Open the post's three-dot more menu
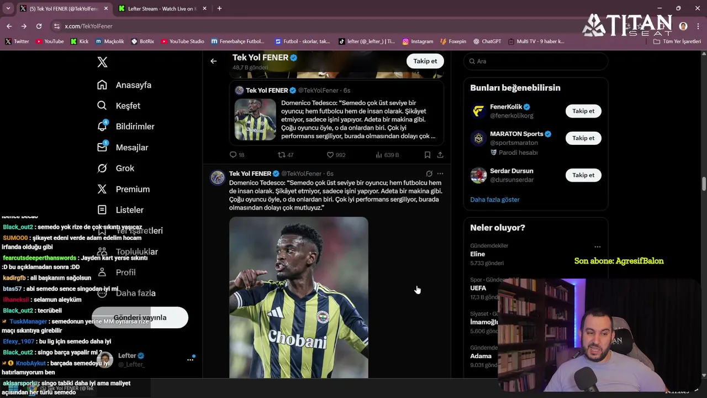Viewport: 707px width, 398px height. [440, 174]
